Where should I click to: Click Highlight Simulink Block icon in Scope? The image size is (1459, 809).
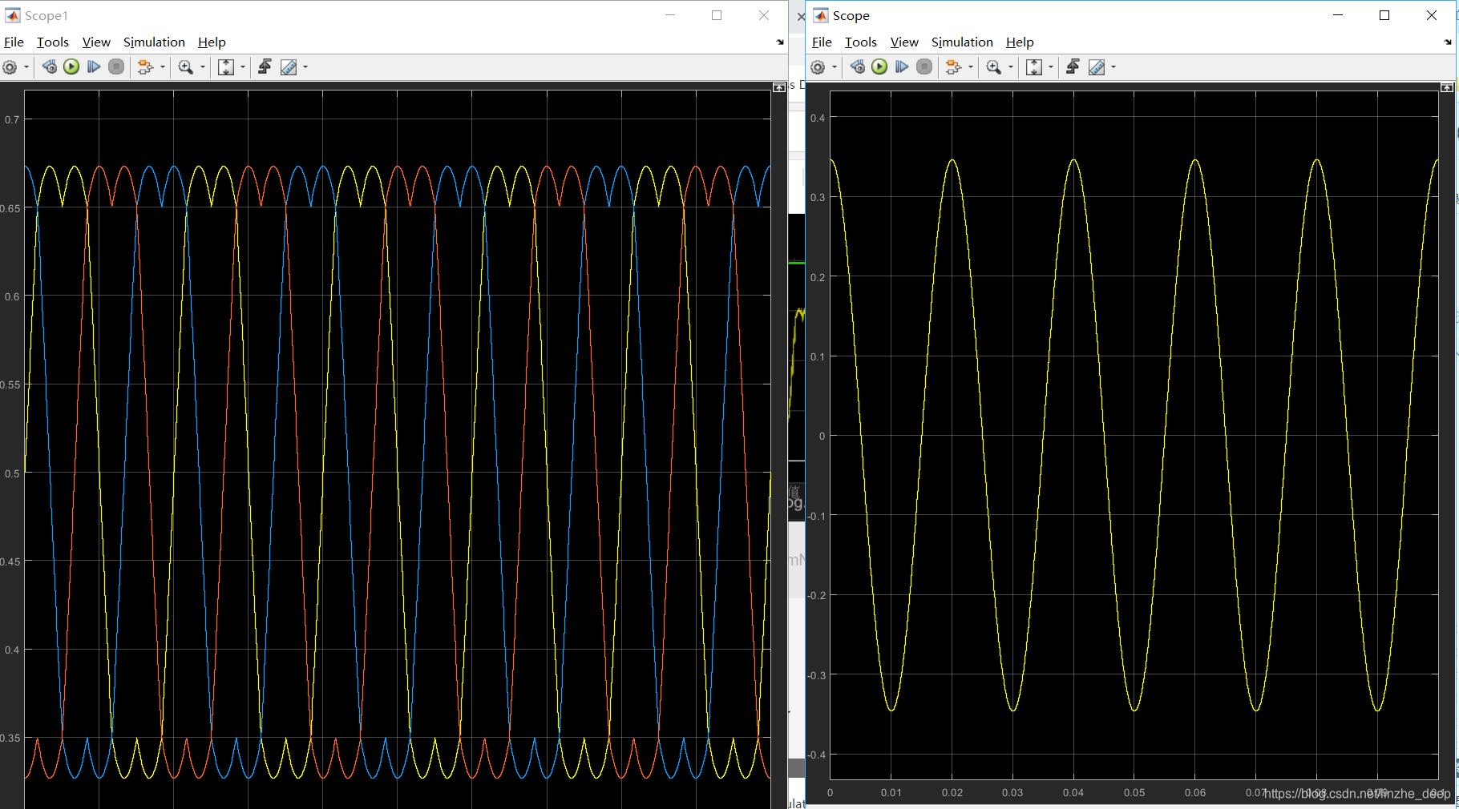coord(953,67)
